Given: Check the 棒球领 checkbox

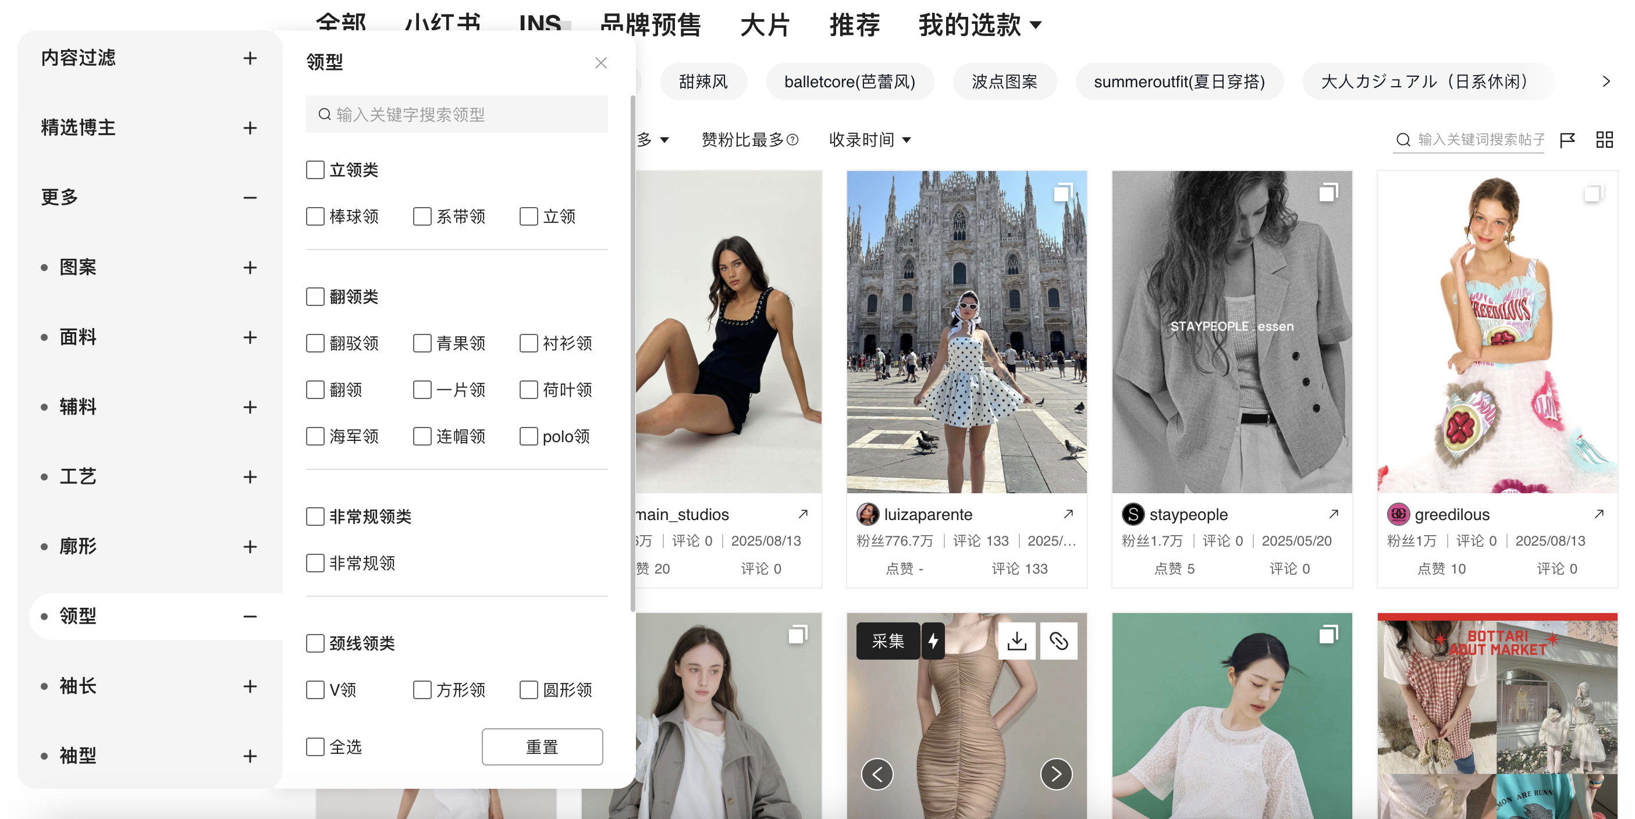Looking at the screenshot, I should pyautogui.click(x=315, y=216).
